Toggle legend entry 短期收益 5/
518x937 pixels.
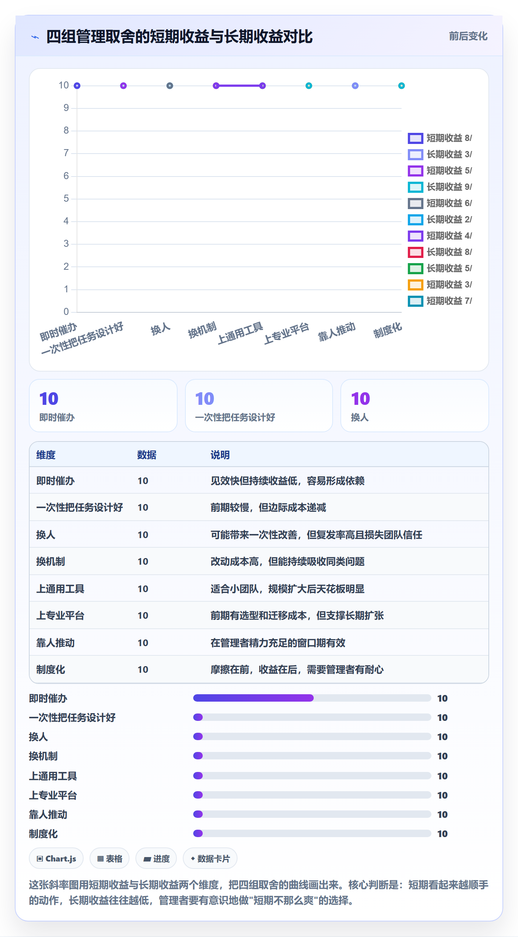[x=440, y=171]
